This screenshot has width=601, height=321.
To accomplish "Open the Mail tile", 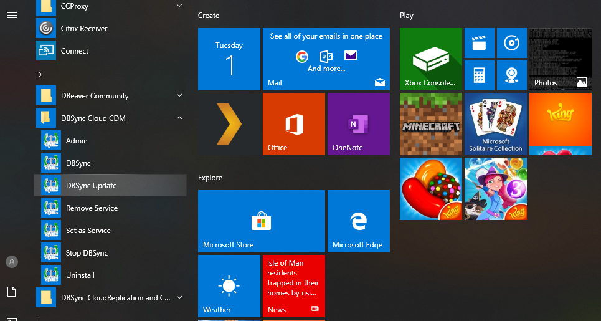I will pos(326,59).
